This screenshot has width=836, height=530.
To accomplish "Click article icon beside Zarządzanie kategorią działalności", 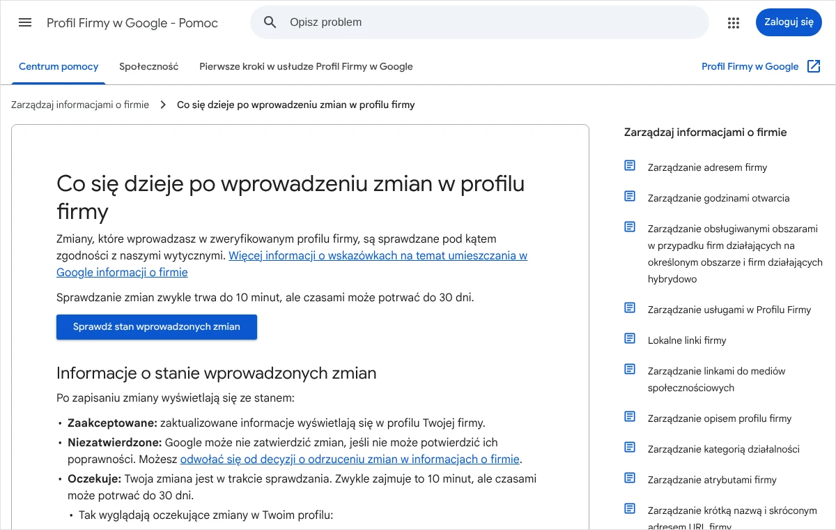I will coord(630,448).
